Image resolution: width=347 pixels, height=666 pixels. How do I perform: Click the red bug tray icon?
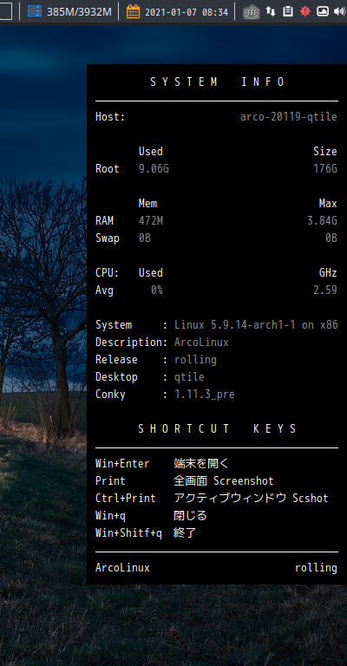coord(305,11)
